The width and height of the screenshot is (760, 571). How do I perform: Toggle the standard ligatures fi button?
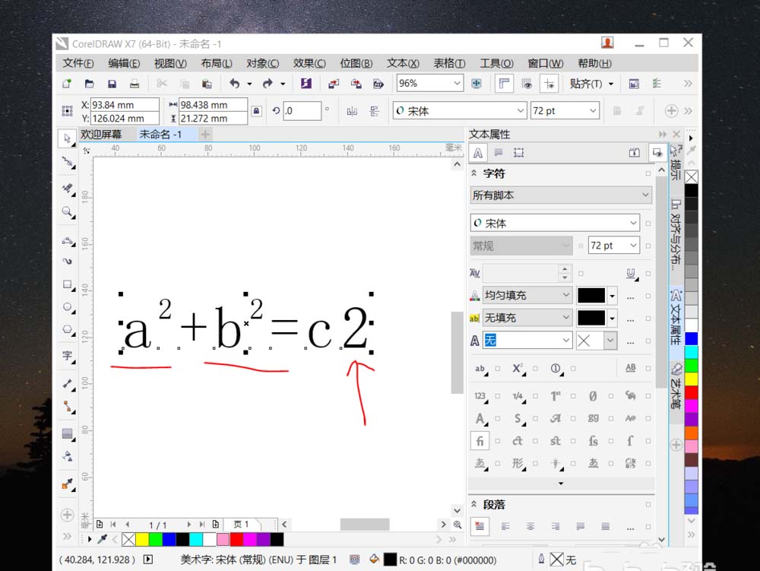pos(480,441)
